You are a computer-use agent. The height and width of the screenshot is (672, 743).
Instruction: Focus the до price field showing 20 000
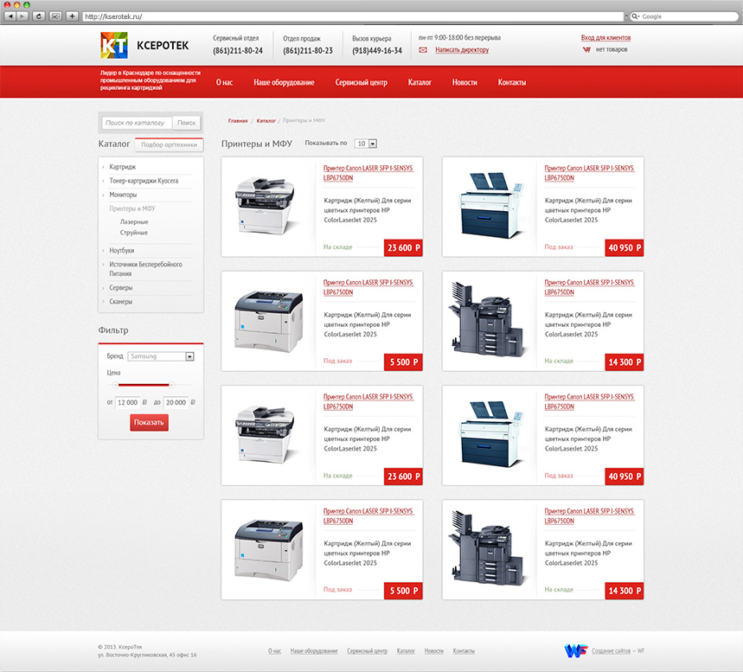pyautogui.click(x=176, y=402)
